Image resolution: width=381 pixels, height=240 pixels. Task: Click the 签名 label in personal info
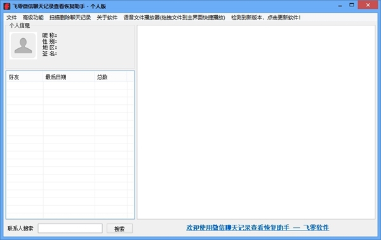tap(50, 53)
